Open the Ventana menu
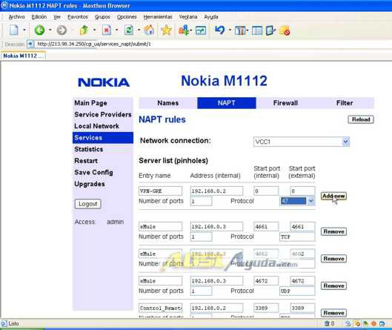 click(188, 17)
